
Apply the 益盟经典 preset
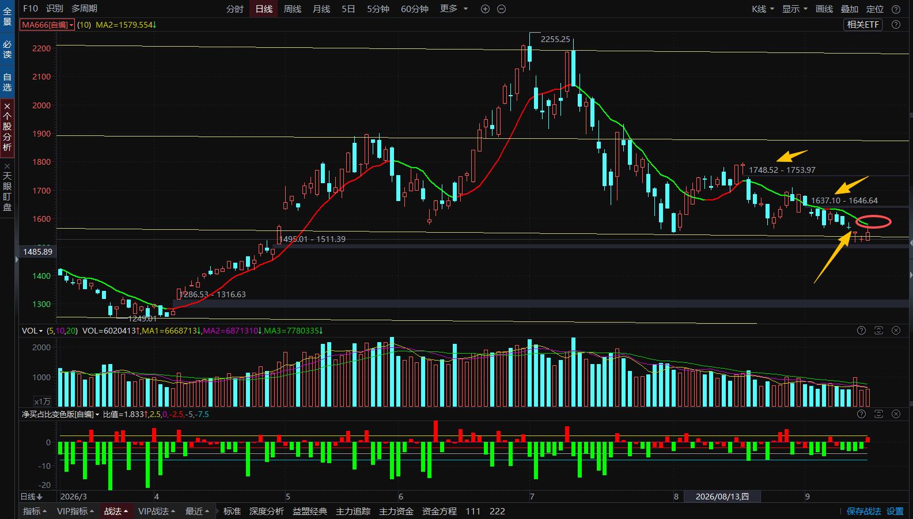[x=310, y=512]
